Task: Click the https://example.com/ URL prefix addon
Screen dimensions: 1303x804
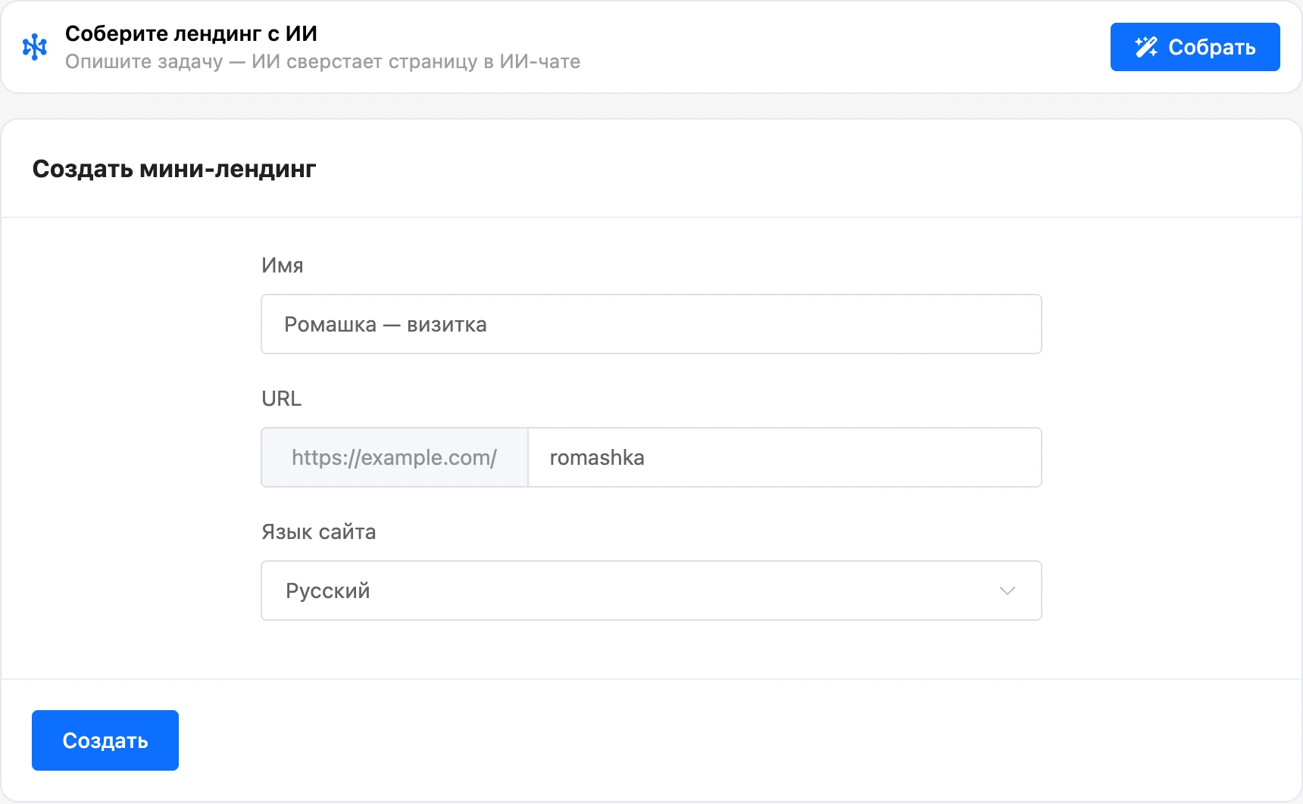Action: click(395, 457)
